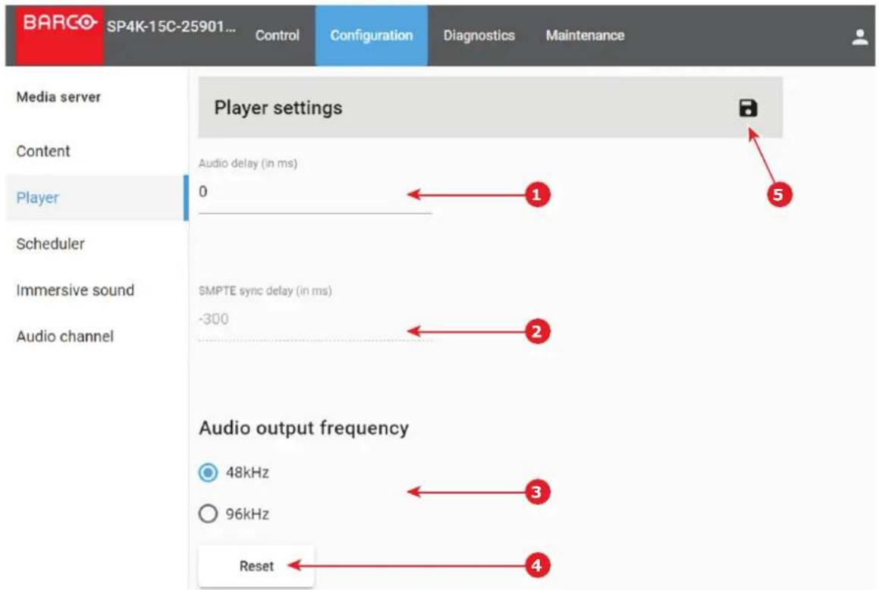879x590 pixels.
Task: Go to the Diagnostics tab
Action: coord(479,36)
